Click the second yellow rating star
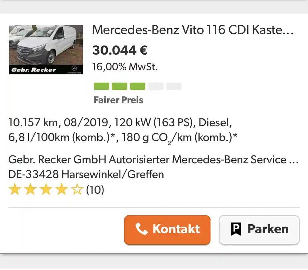This screenshot has width=308, height=270. point(30,190)
